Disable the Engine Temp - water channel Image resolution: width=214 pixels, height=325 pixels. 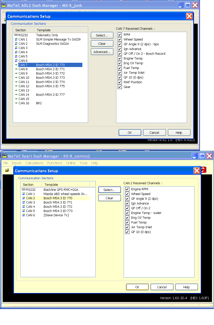pos(127,213)
